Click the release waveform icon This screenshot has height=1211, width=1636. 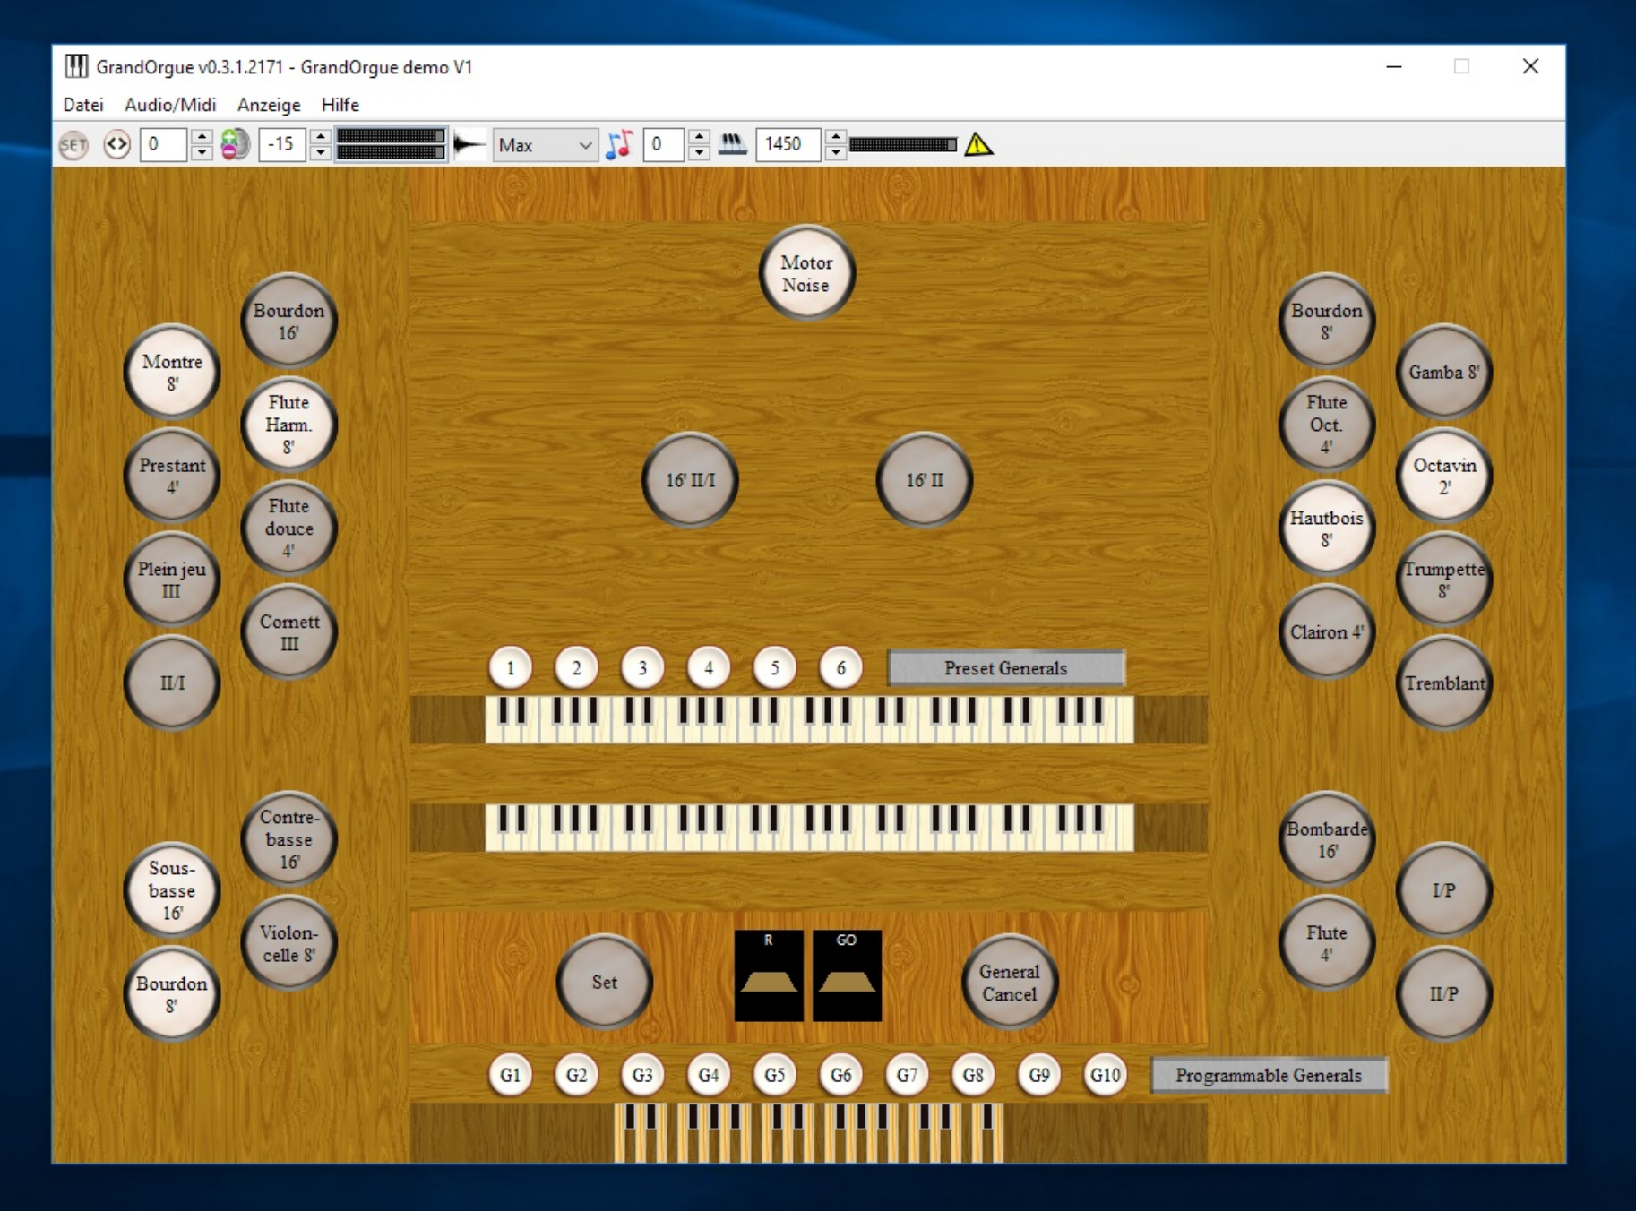(x=469, y=144)
